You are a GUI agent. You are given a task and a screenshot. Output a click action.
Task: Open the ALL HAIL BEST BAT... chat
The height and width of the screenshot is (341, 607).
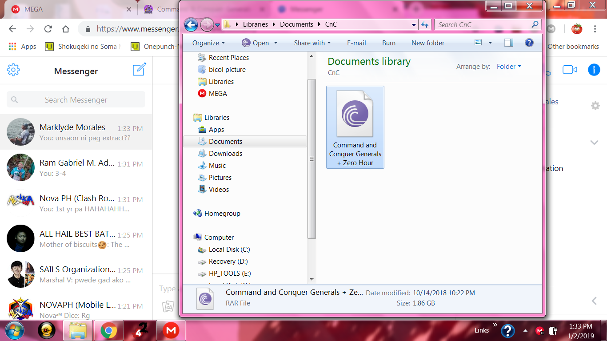coord(76,238)
